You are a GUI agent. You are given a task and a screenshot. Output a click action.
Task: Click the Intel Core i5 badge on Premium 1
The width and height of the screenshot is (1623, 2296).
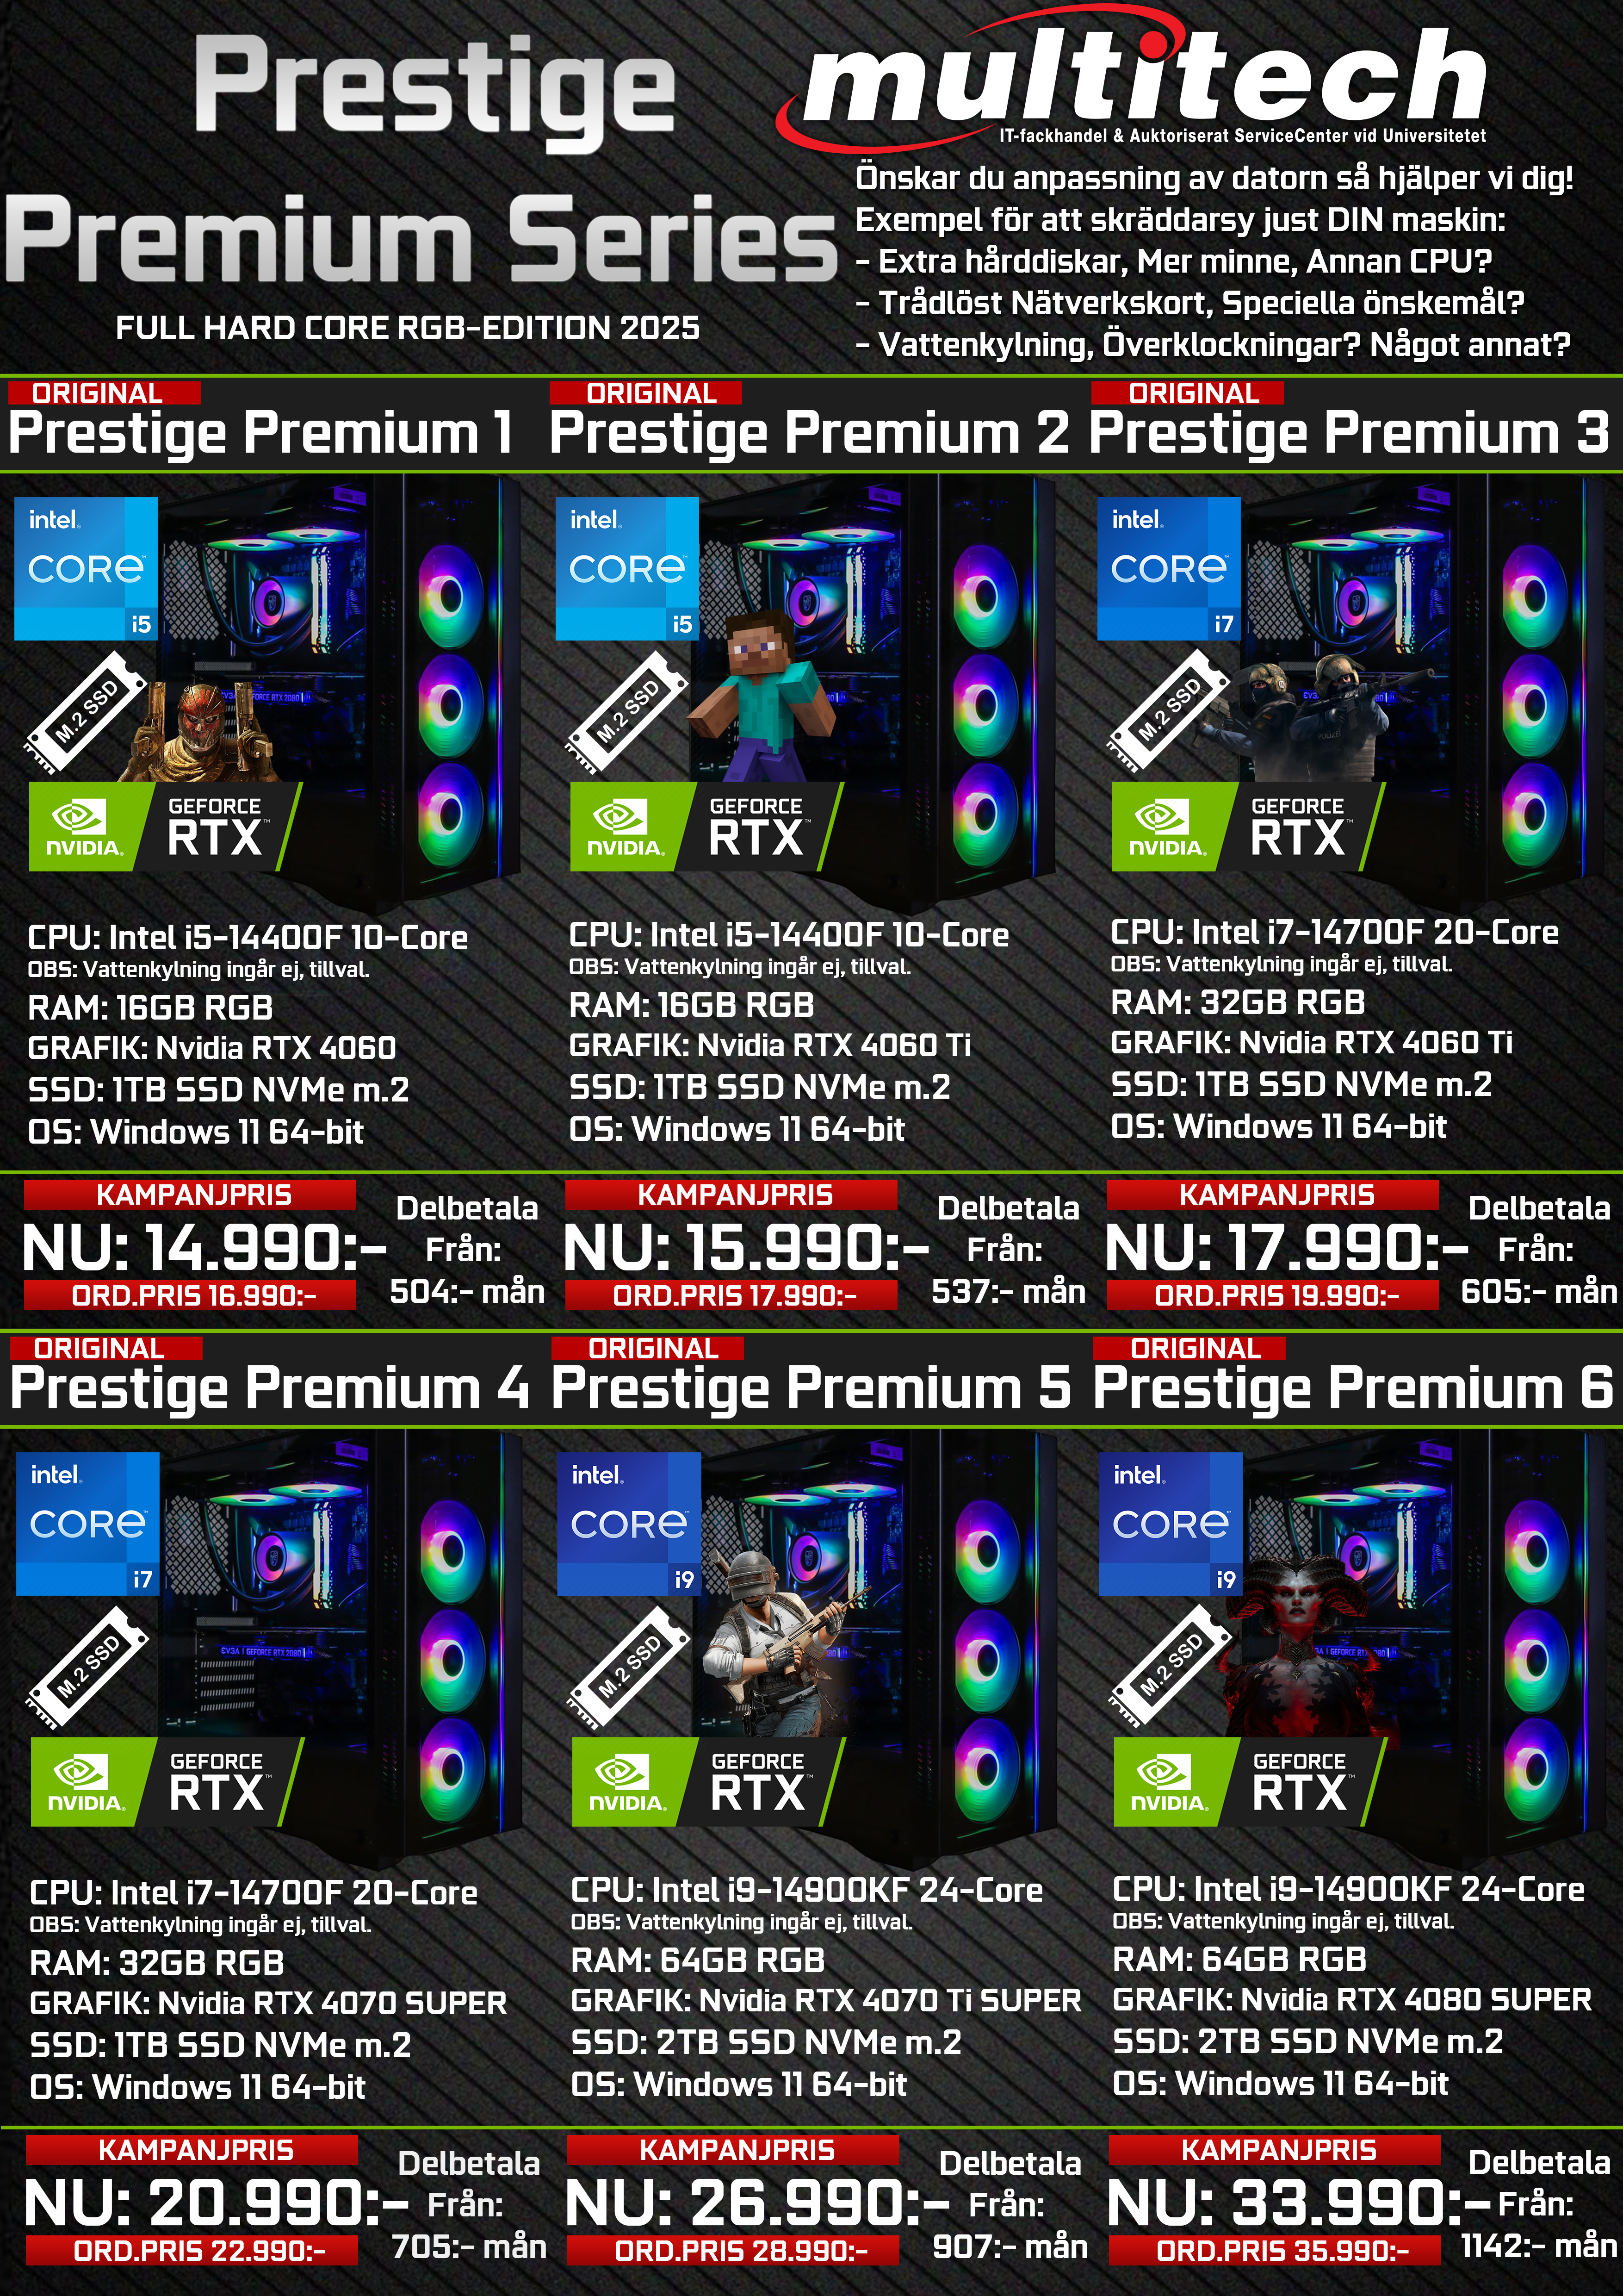point(86,568)
